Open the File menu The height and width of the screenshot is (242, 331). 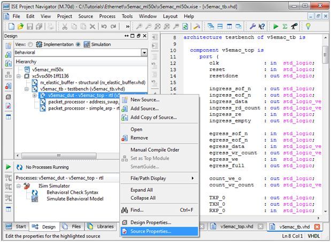click(x=16, y=16)
